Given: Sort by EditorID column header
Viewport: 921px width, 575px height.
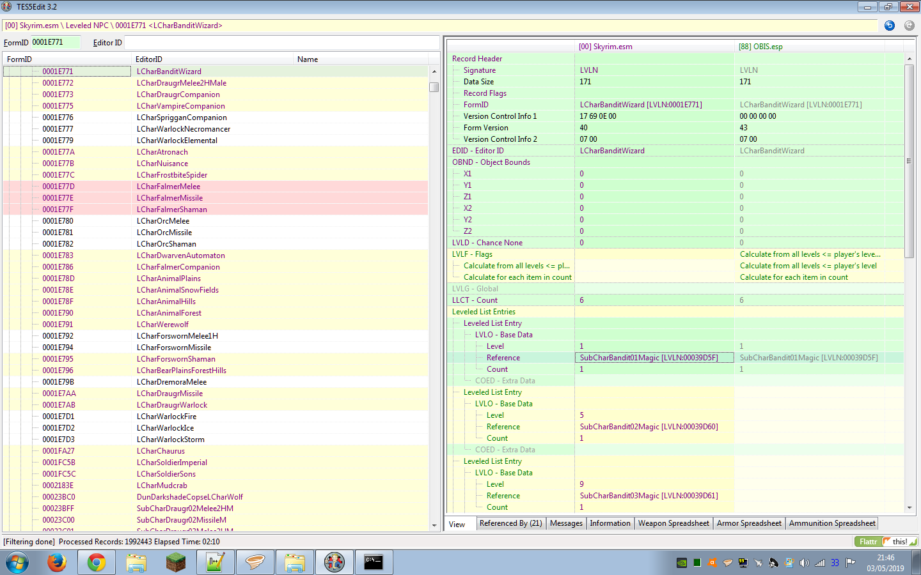Looking at the screenshot, I should pos(213,59).
